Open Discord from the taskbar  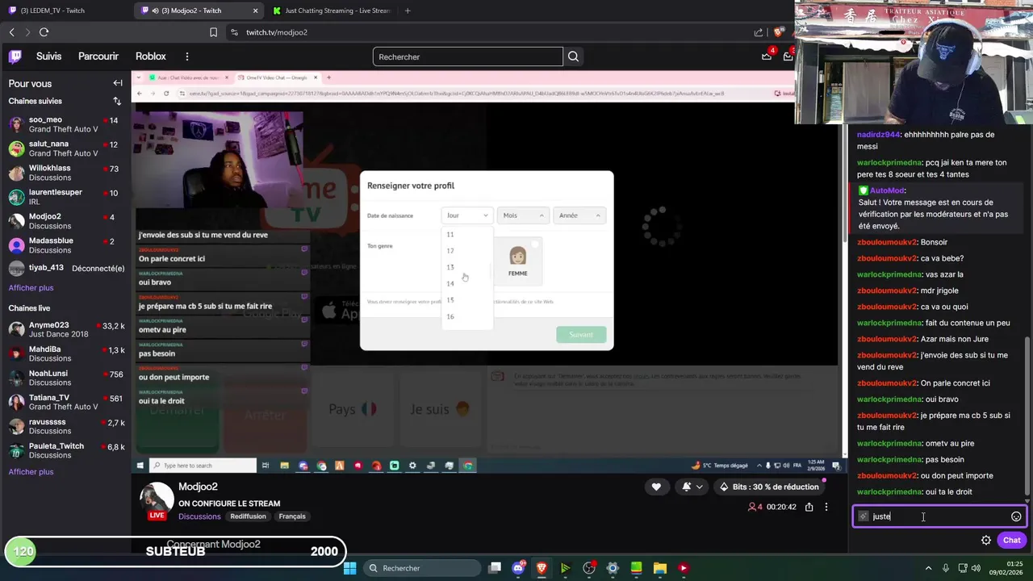pyautogui.click(x=518, y=568)
